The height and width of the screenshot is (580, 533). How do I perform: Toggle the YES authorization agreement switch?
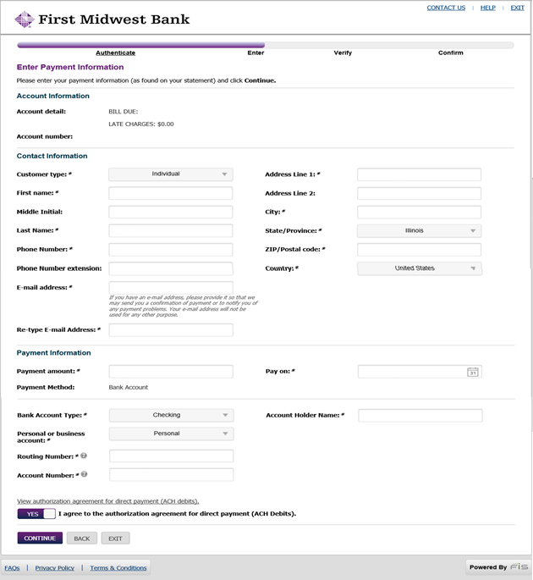coord(36,513)
